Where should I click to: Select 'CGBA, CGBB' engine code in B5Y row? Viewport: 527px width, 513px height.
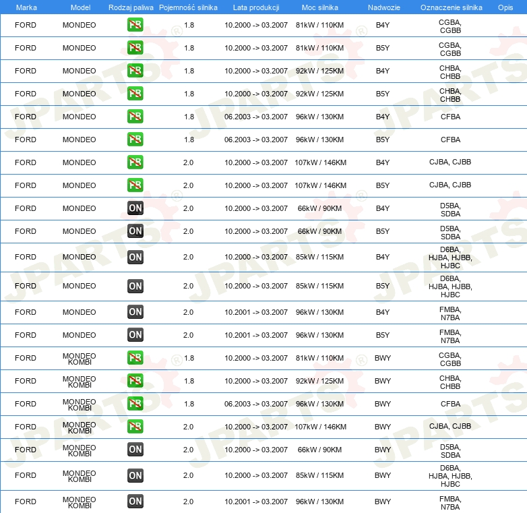[450, 49]
